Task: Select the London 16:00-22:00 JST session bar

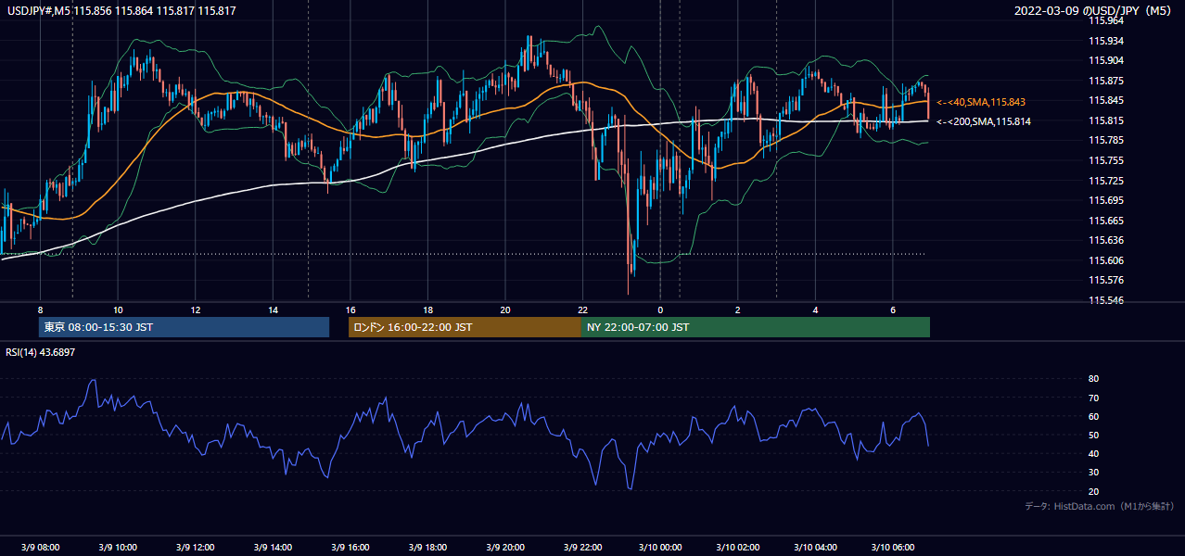Action: (x=465, y=327)
